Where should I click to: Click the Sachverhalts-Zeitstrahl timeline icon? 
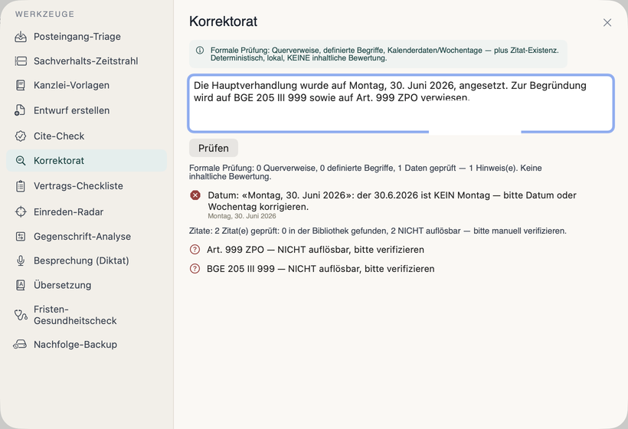pos(21,61)
